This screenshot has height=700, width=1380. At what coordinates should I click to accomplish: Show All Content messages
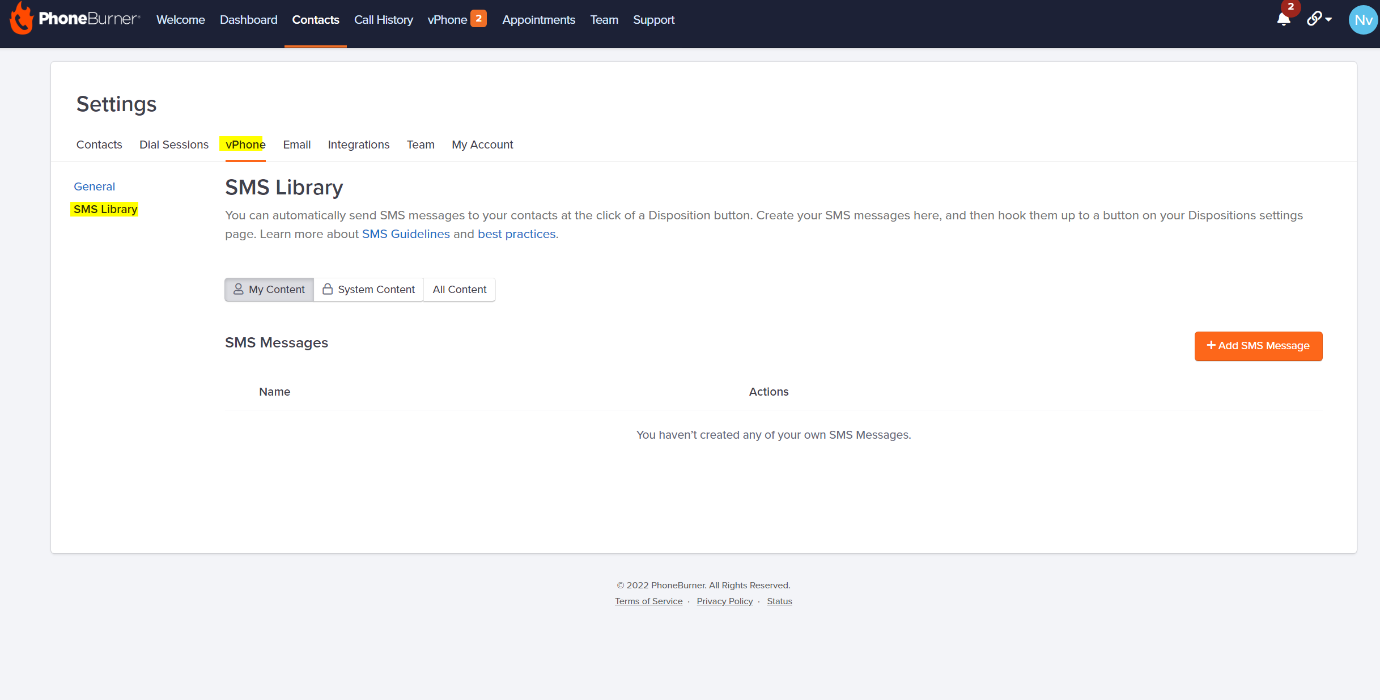pyautogui.click(x=460, y=290)
